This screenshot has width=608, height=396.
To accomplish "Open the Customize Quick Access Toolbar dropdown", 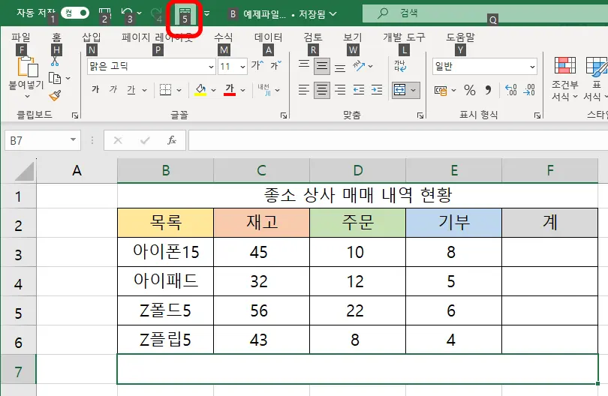I will [207, 14].
